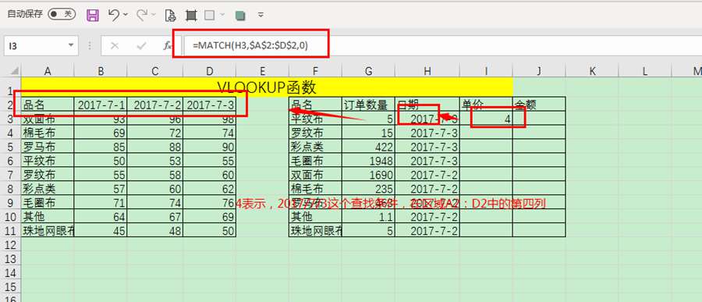Select column L header
This screenshot has width=702, height=302.
(x=645, y=71)
